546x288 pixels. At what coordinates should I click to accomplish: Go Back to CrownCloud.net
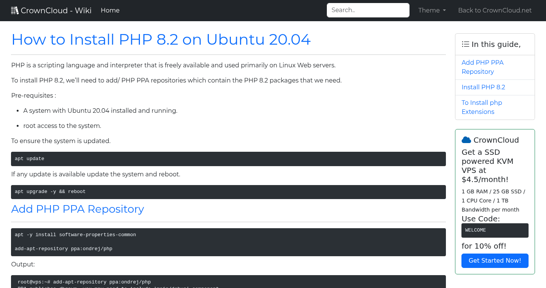[x=495, y=10]
